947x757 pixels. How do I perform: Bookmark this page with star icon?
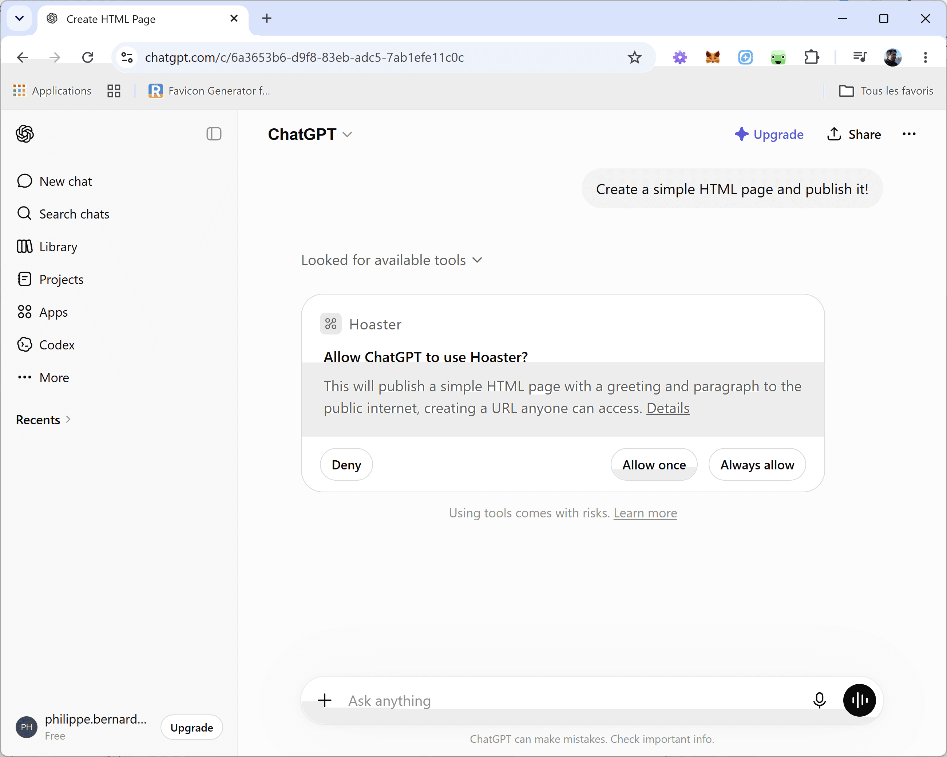coord(634,57)
